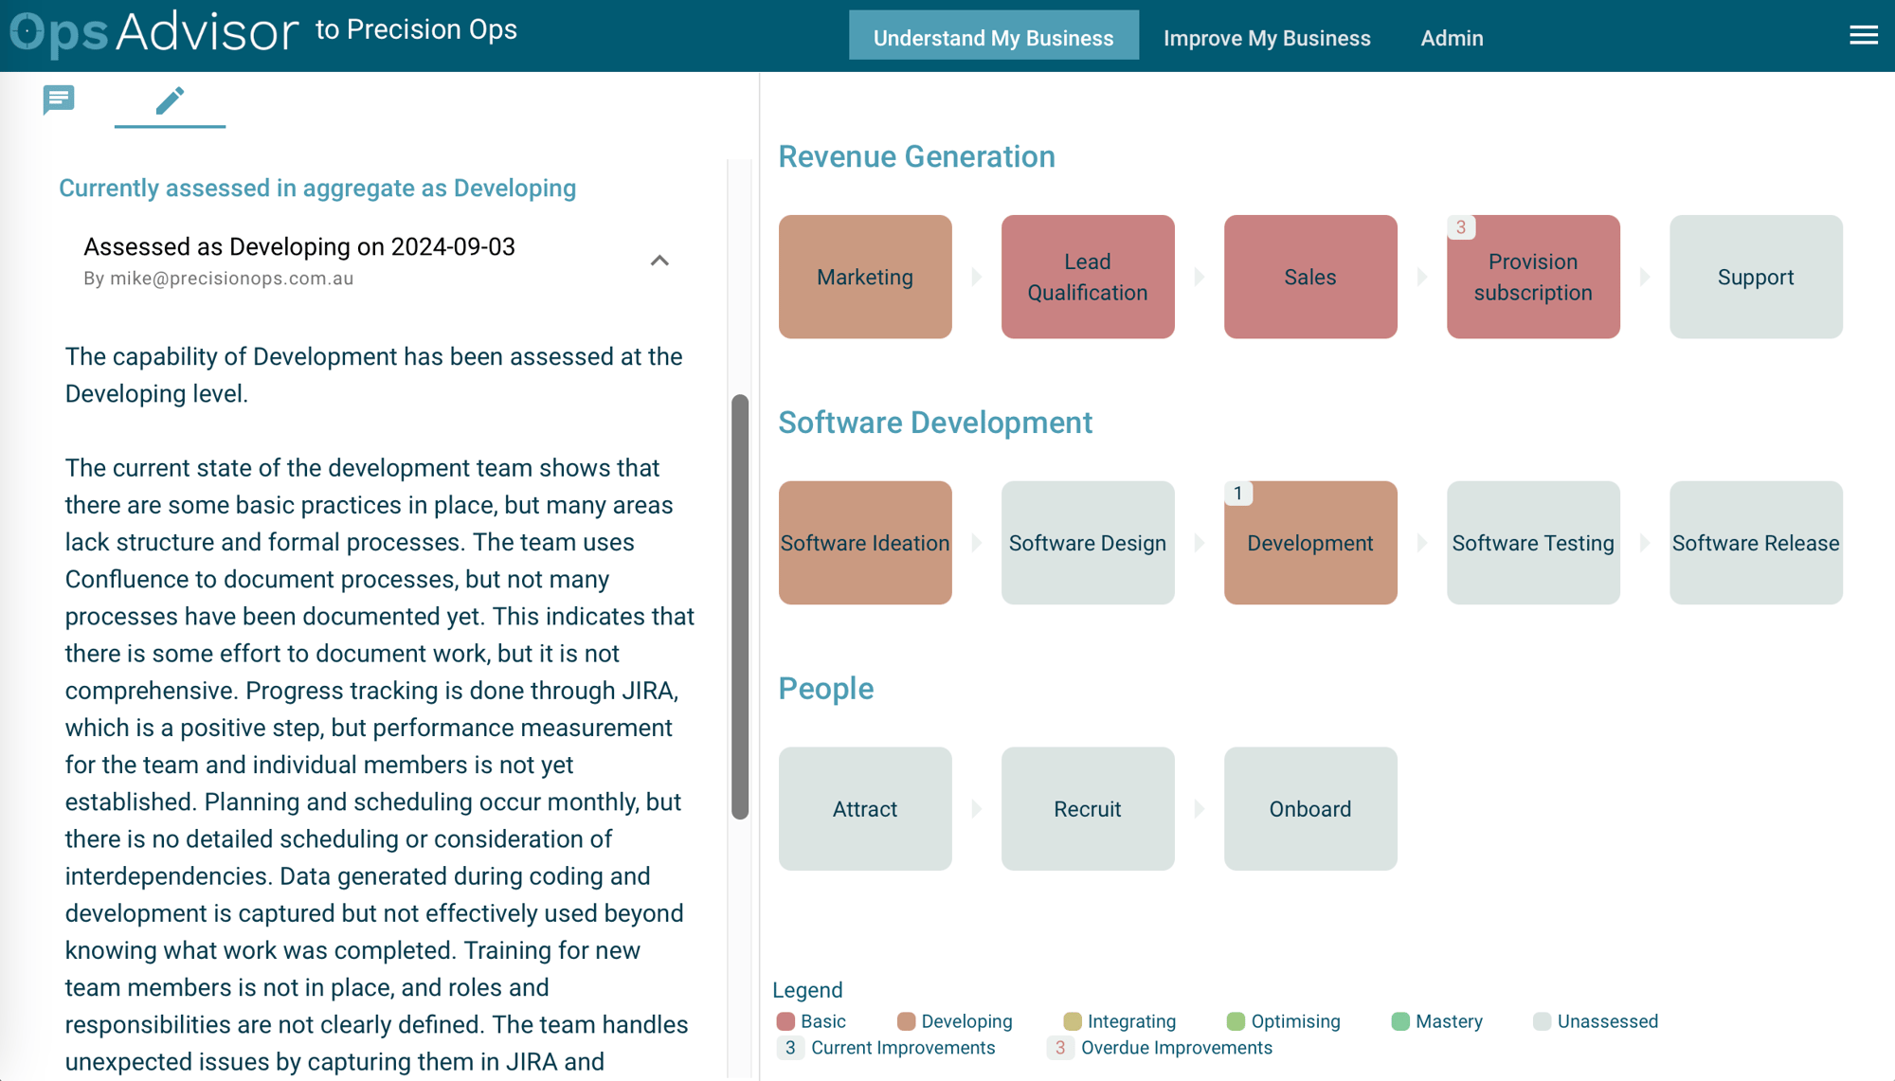Click 'By mike@precisionops.com.au' text
This screenshot has width=1895, height=1081.
point(219,279)
